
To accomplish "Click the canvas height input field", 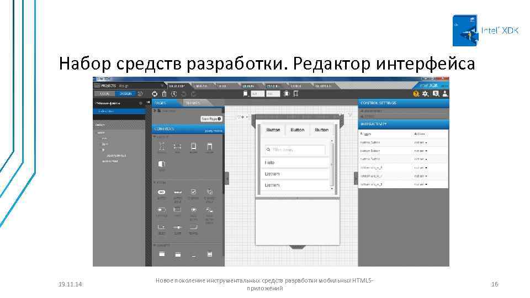I will pos(273,94).
